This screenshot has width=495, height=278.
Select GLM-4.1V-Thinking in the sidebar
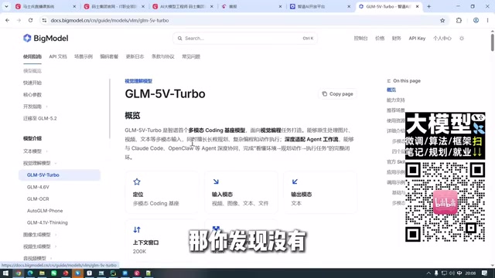point(47,222)
